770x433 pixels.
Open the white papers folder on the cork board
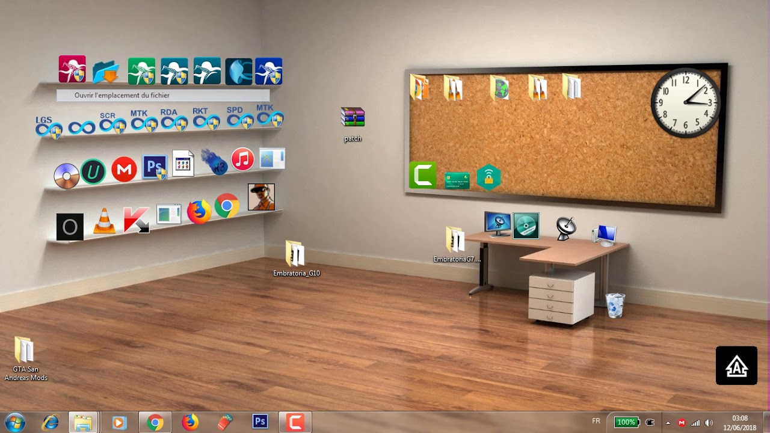click(x=572, y=86)
